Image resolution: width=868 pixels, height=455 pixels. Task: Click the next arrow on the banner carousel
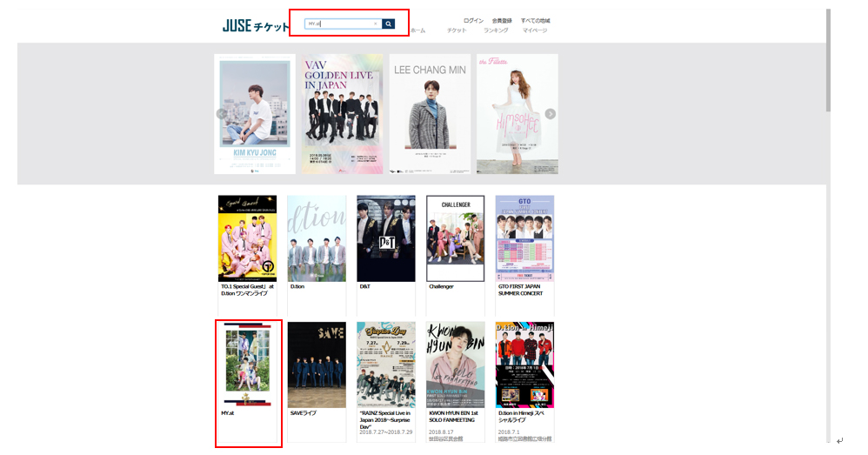pyautogui.click(x=551, y=113)
